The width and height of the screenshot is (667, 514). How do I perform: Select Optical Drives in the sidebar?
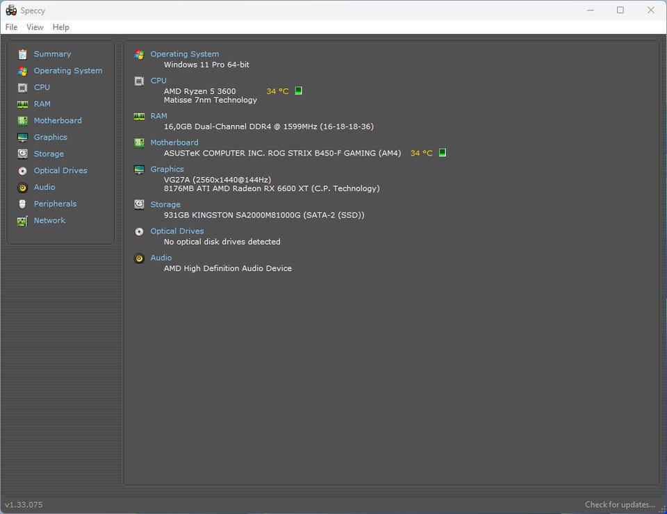pos(60,171)
